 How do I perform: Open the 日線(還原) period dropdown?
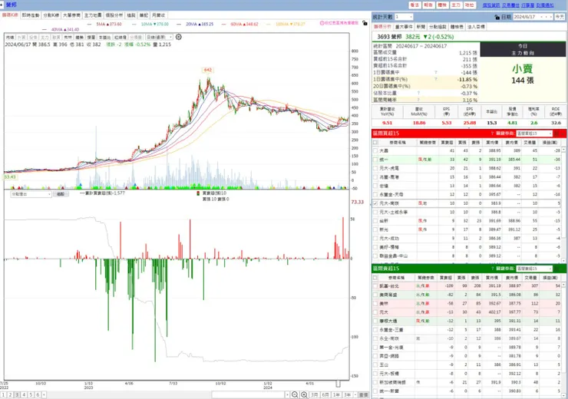pyautogui.click(x=159, y=38)
